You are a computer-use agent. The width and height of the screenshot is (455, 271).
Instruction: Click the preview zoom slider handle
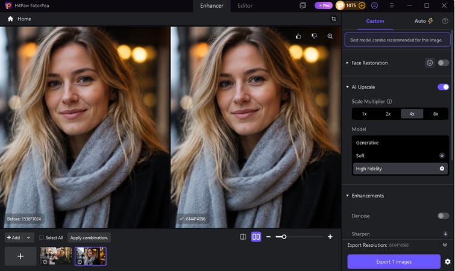(284, 237)
